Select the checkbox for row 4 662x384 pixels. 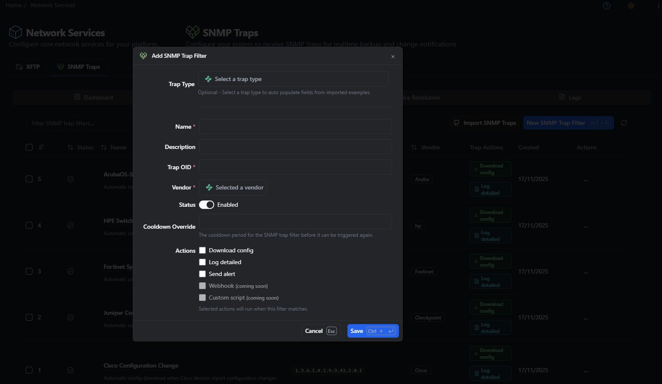pyautogui.click(x=29, y=225)
